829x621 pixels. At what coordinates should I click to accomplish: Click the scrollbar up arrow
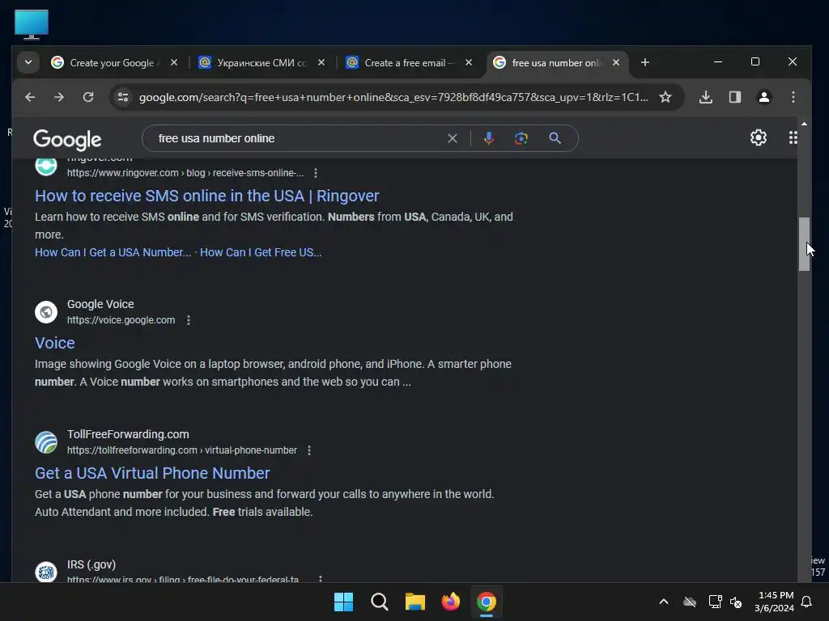(x=804, y=124)
